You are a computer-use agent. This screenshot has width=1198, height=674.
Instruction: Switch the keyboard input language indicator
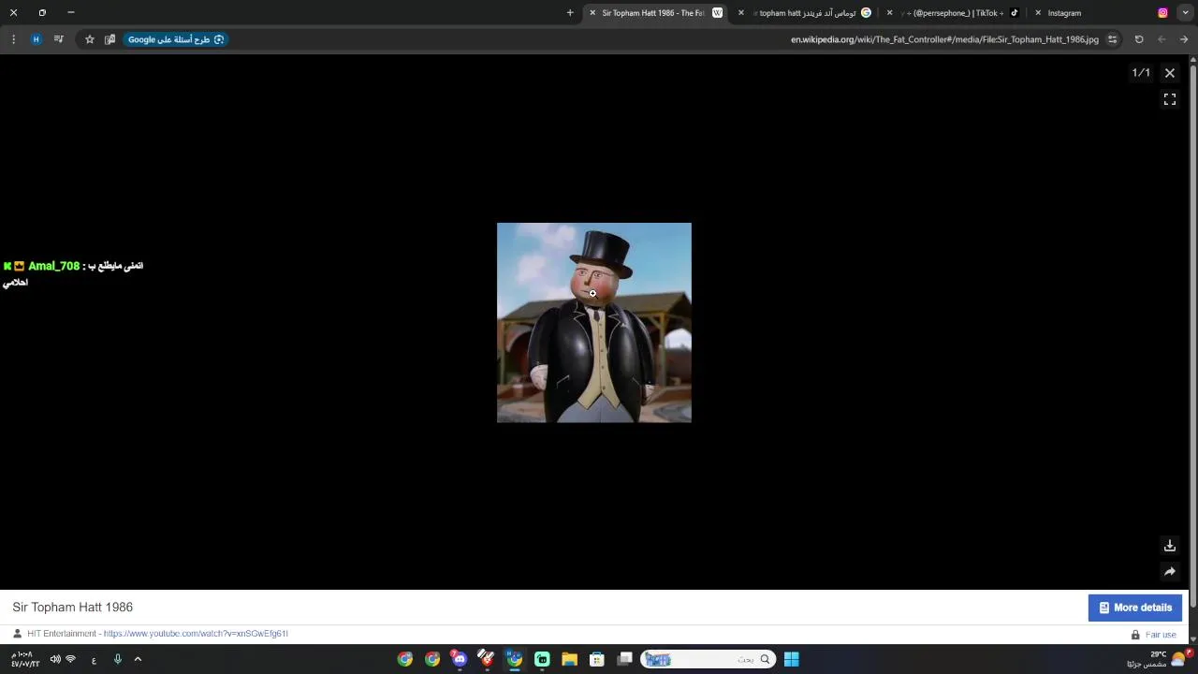(94, 659)
